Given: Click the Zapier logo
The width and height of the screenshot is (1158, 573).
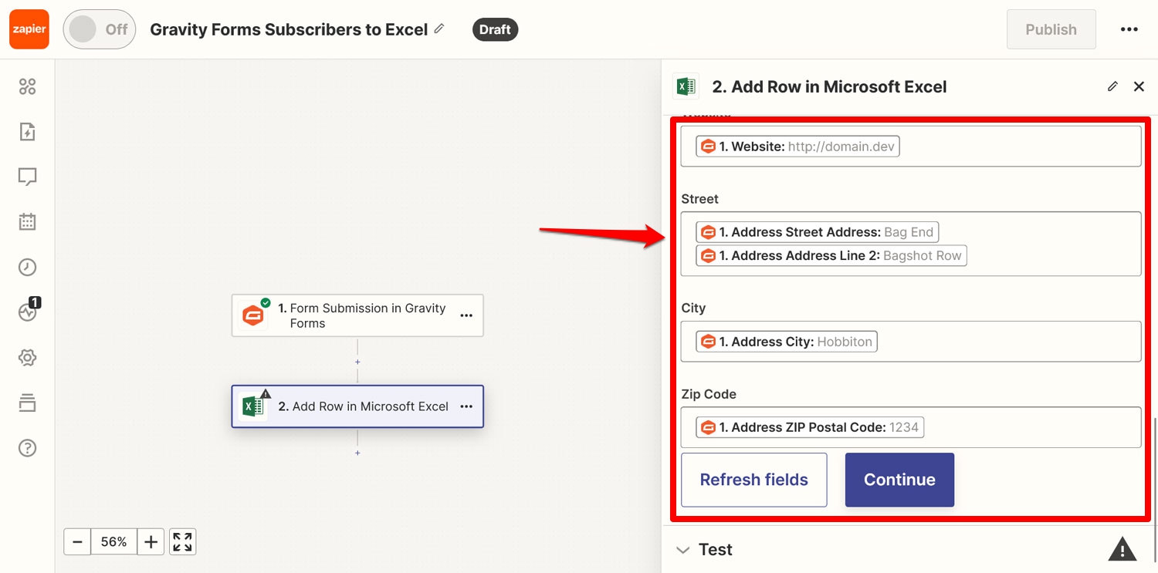Looking at the screenshot, I should tap(29, 29).
